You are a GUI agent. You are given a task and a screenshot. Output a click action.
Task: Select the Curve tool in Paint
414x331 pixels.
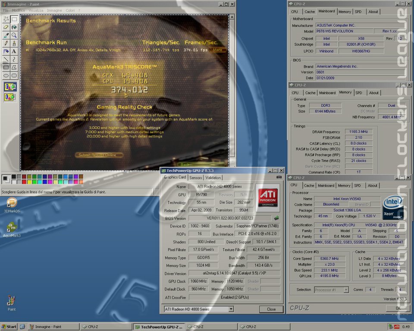tap(14, 59)
